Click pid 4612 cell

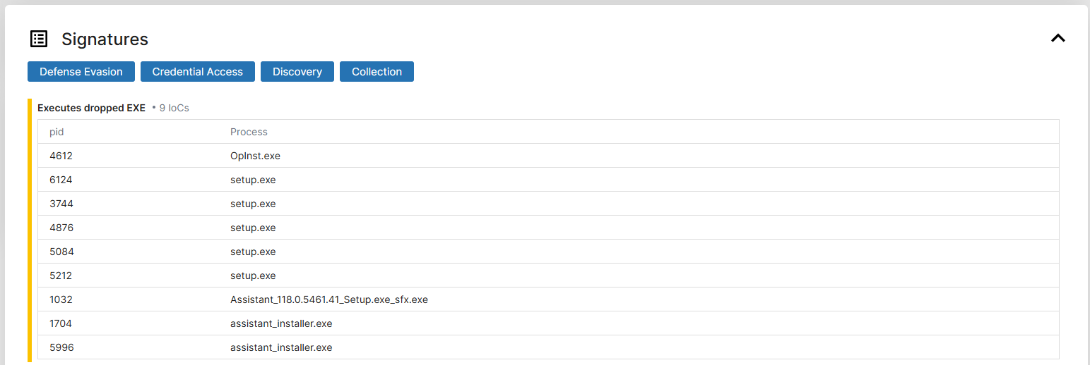(61, 156)
